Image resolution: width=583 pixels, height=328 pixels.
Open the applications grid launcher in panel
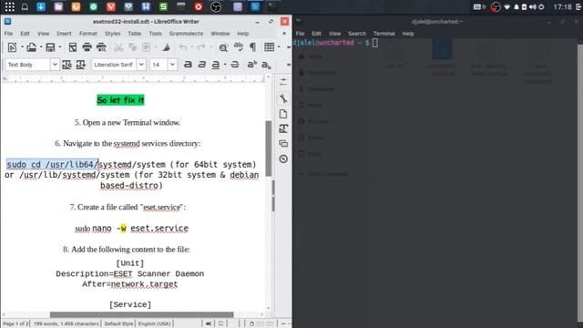point(10,6)
